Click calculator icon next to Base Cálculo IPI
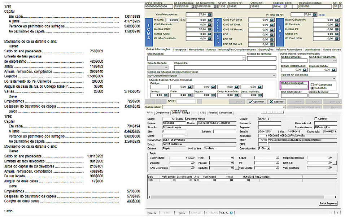Screen dimensions: 345x217 pos(336,20)
